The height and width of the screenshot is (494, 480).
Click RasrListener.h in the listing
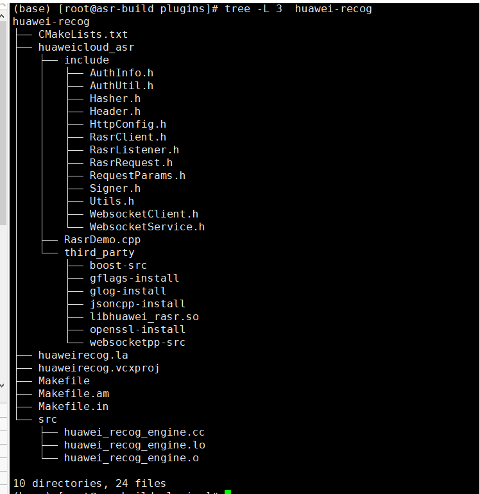[x=134, y=150]
